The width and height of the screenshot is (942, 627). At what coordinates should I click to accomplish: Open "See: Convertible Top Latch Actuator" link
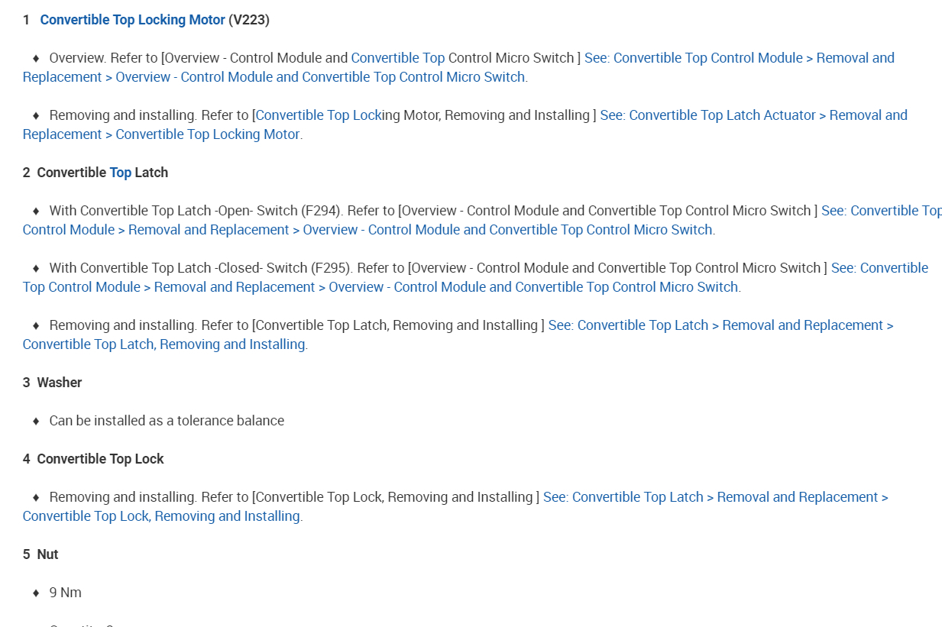(x=753, y=115)
